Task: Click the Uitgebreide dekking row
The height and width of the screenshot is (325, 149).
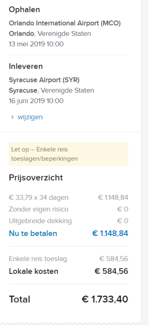Action: (x=68, y=221)
